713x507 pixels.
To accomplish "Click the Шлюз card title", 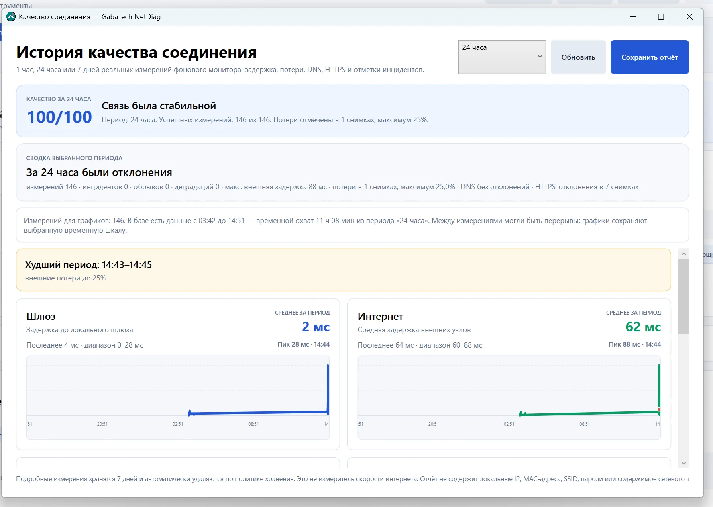I will 41,317.
